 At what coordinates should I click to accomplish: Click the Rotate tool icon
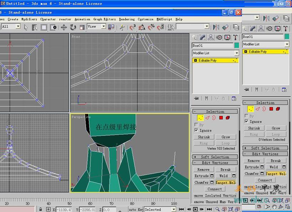73,27
